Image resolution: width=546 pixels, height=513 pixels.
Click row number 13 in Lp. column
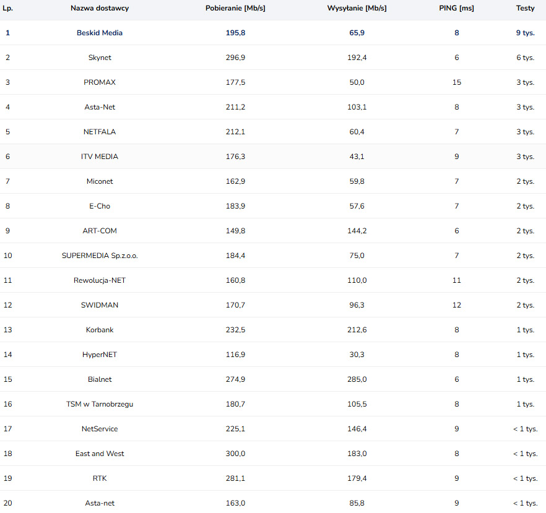point(7,330)
